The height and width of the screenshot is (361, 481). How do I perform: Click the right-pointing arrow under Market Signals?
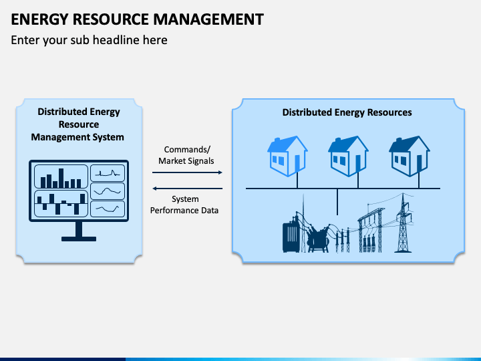pos(187,172)
